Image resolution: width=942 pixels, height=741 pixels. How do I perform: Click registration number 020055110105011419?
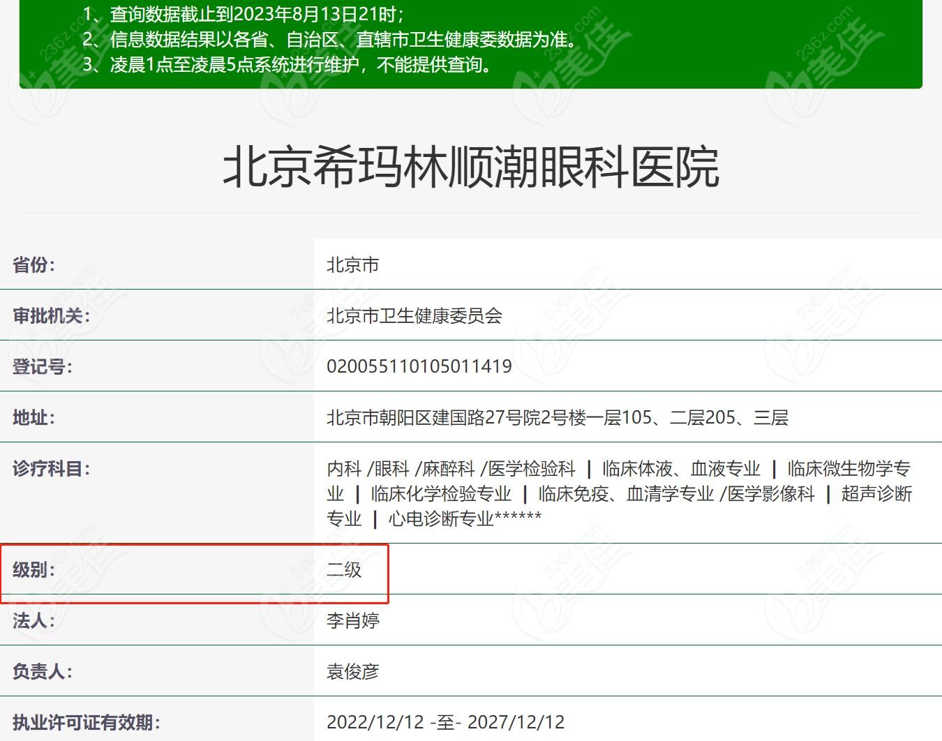[419, 367]
